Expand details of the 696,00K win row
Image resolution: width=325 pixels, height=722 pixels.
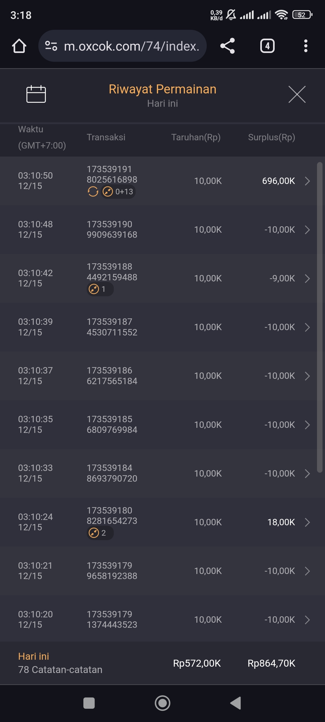click(307, 181)
